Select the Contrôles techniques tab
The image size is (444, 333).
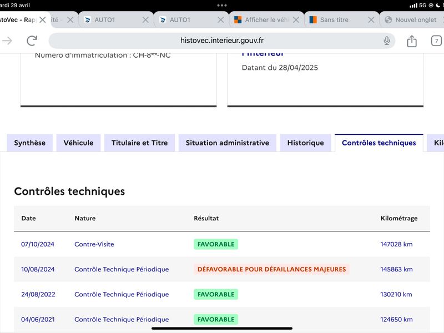pyautogui.click(x=379, y=143)
